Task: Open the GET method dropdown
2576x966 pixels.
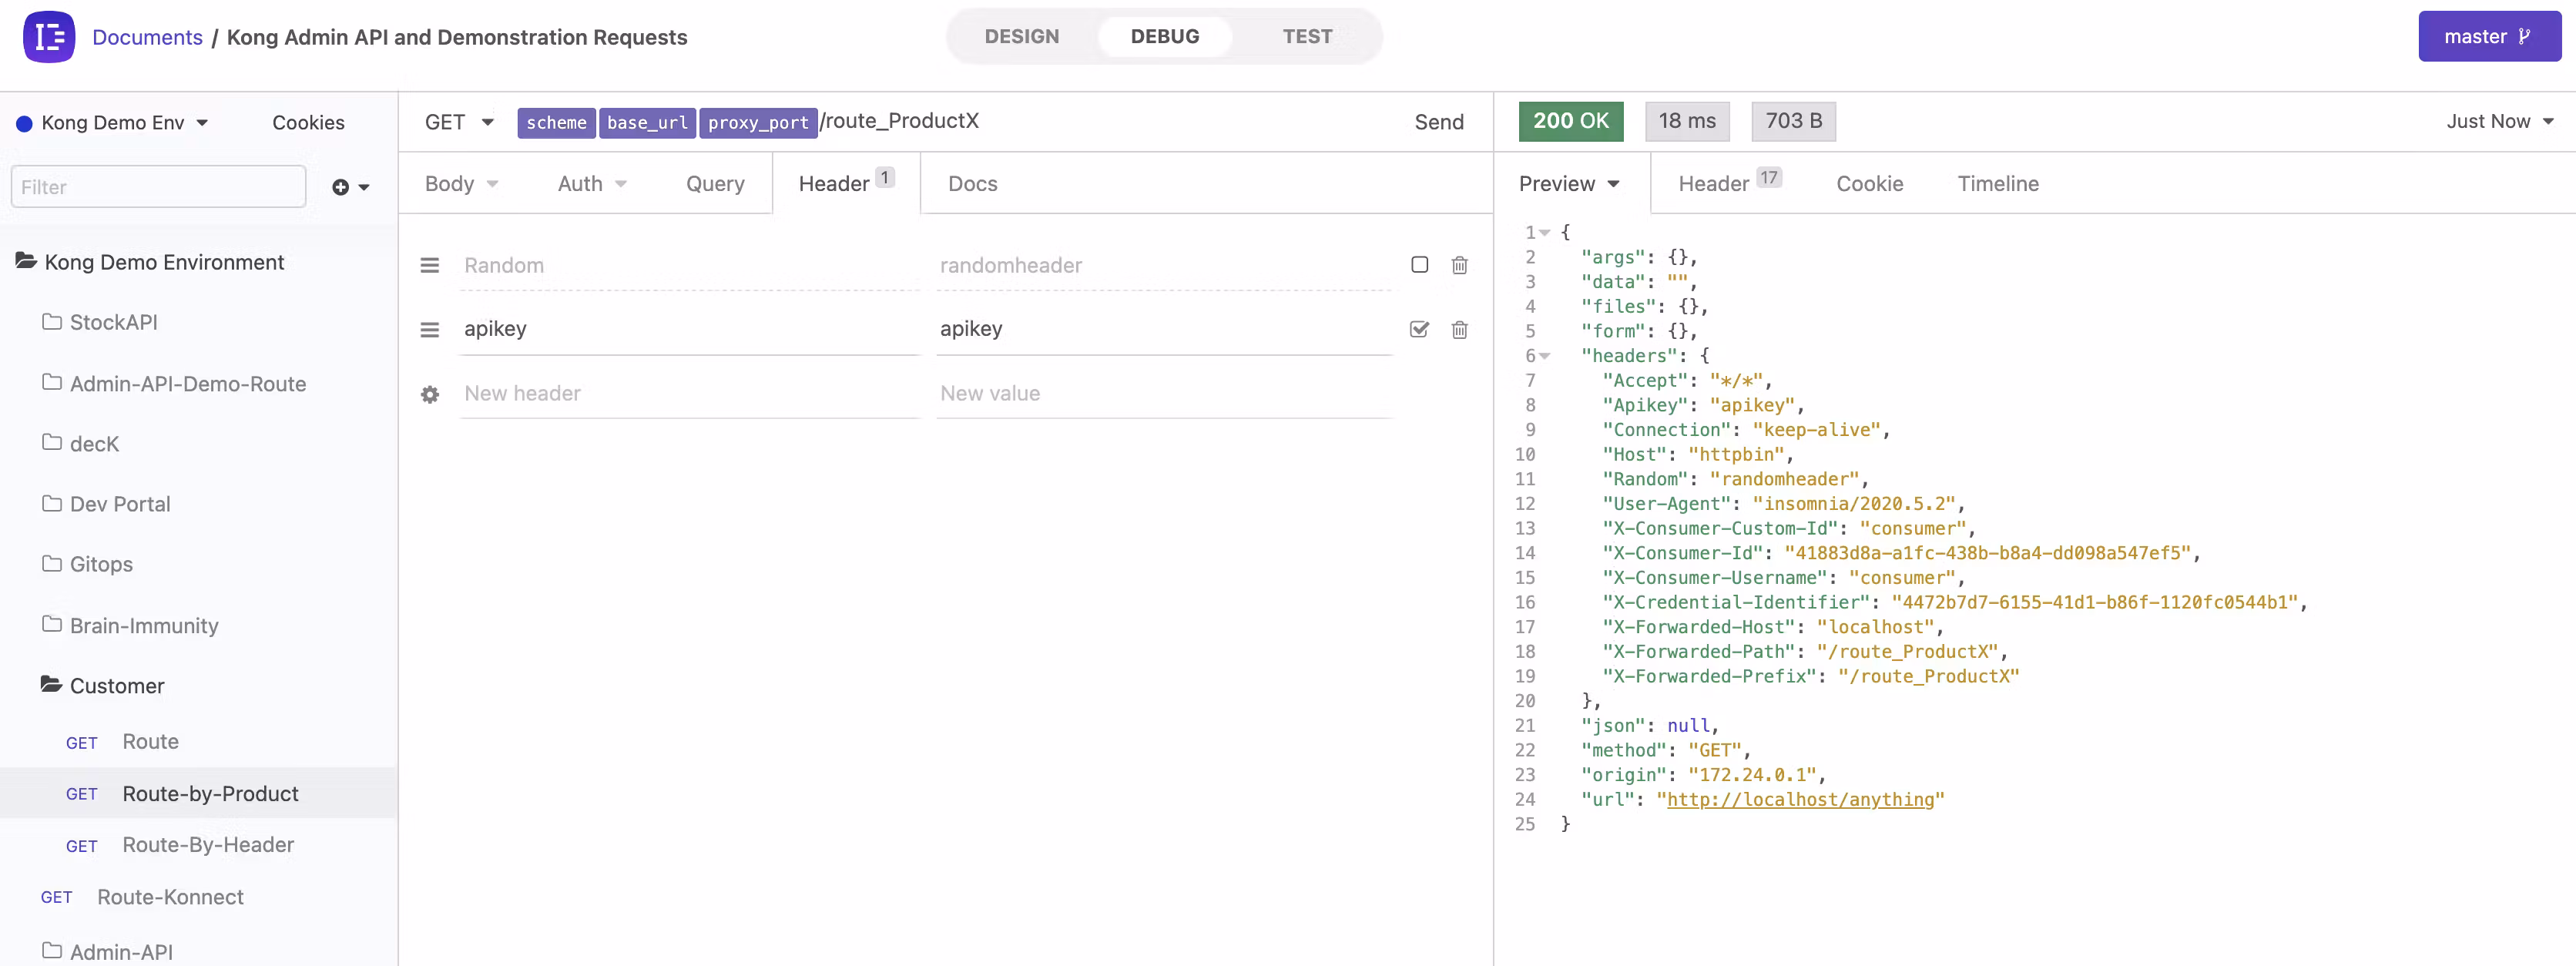Action: click(459, 122)
